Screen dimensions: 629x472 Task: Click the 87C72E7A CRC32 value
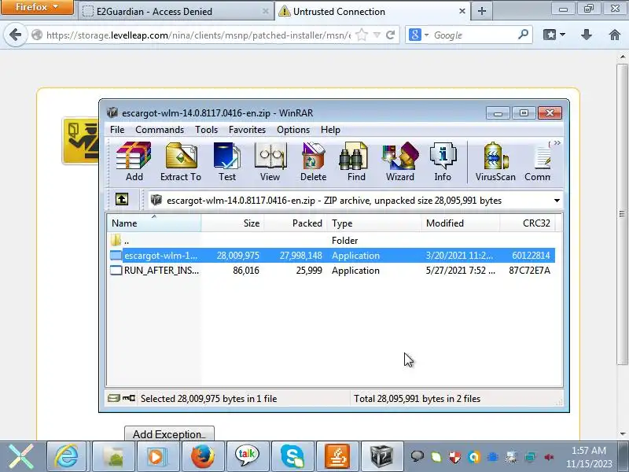(529, 271)
